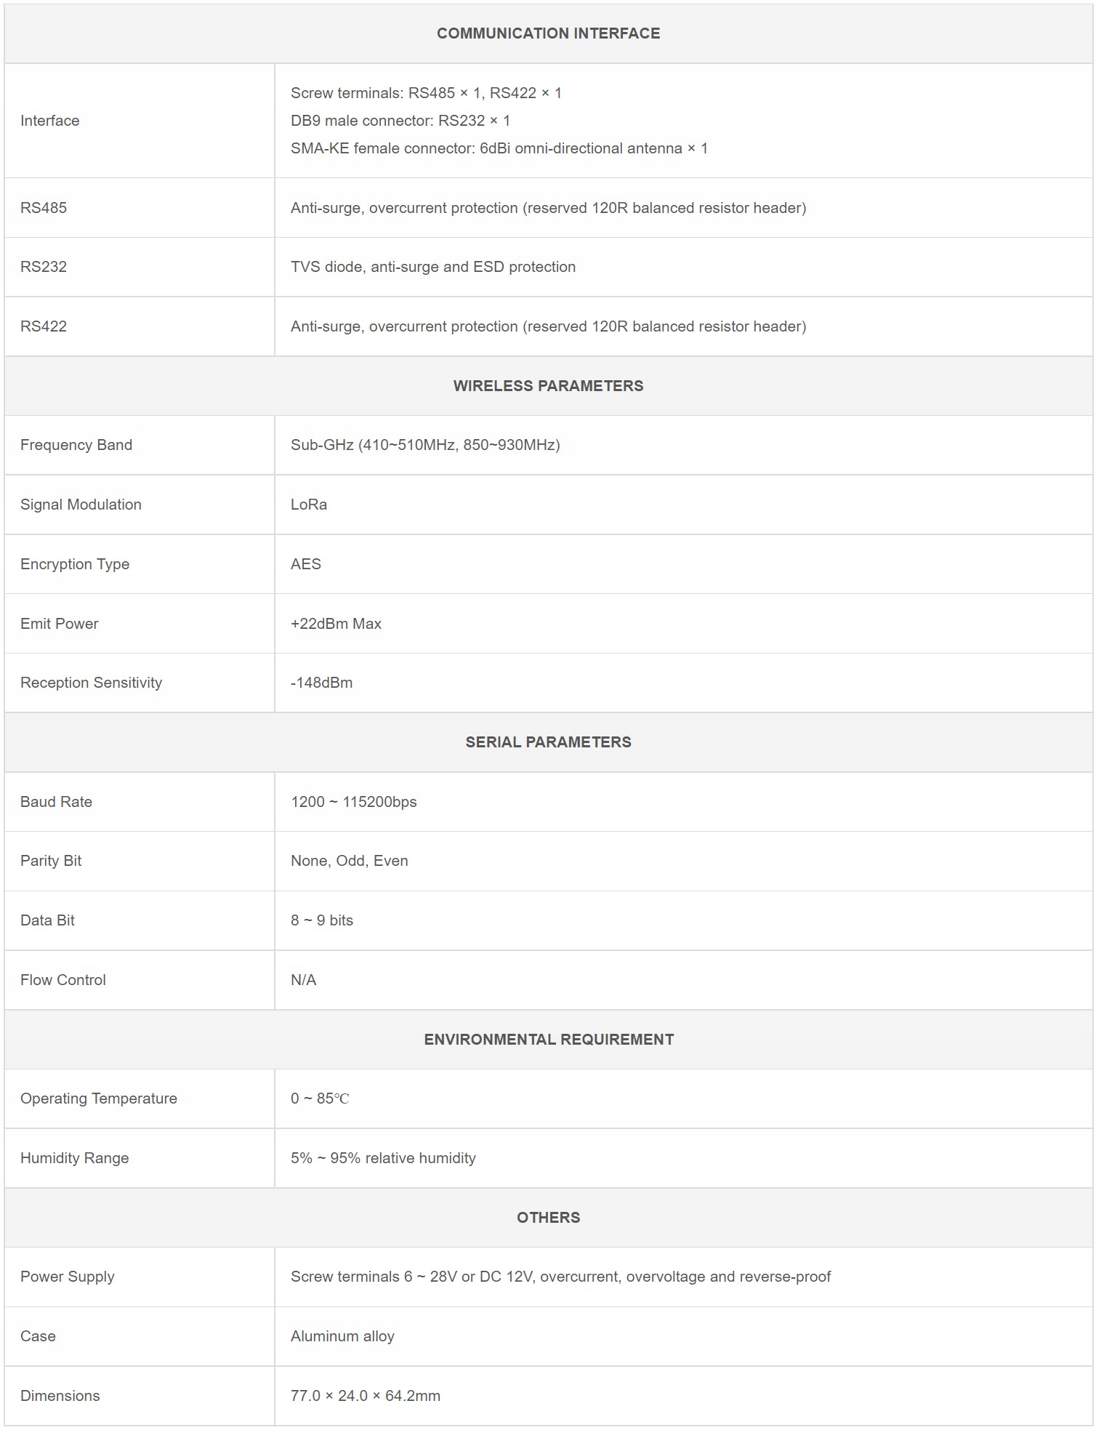Select the Dimensions value 77.0 × 24.0 × 64.2mm
The width and height of the screenshot is (1096, 1430).
point(365,1396)
